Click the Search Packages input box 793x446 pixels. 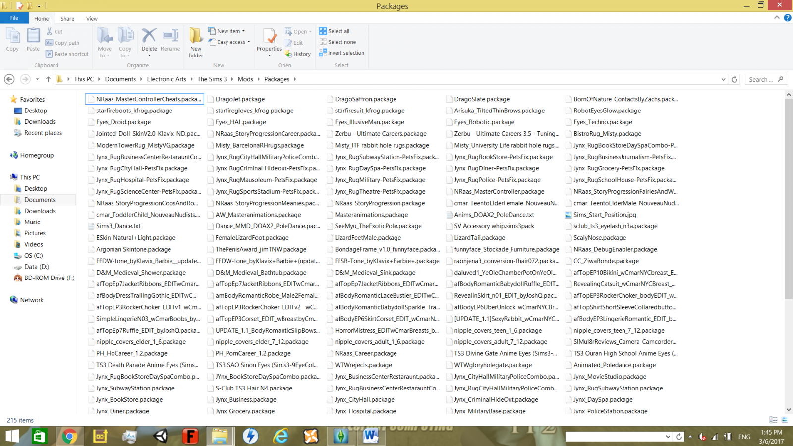pyautogui.click(x=766, y=79)
